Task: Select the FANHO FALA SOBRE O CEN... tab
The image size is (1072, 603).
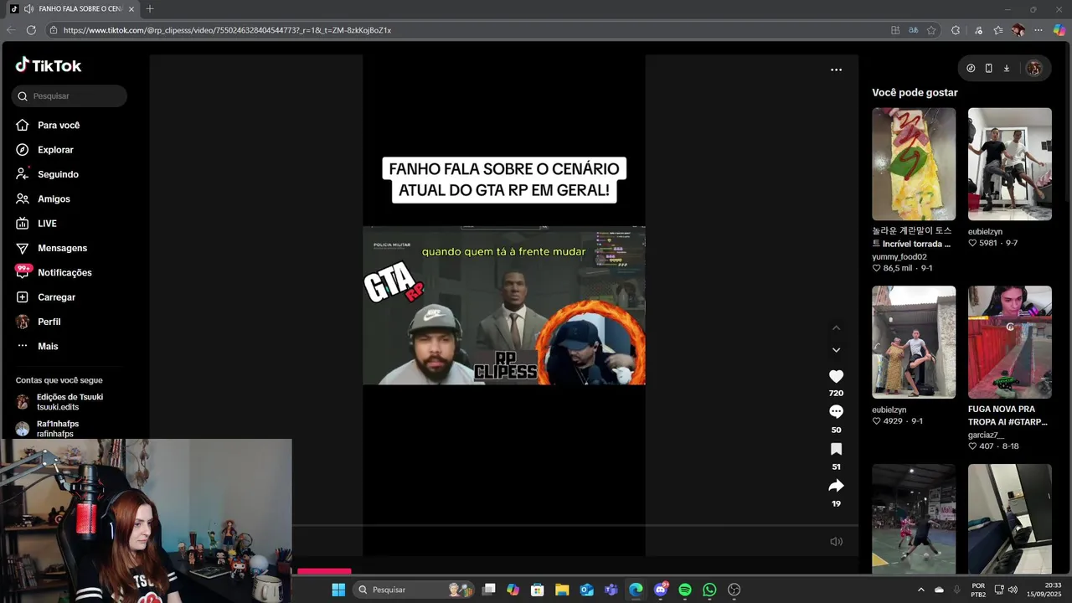Action: click(72, 8)
